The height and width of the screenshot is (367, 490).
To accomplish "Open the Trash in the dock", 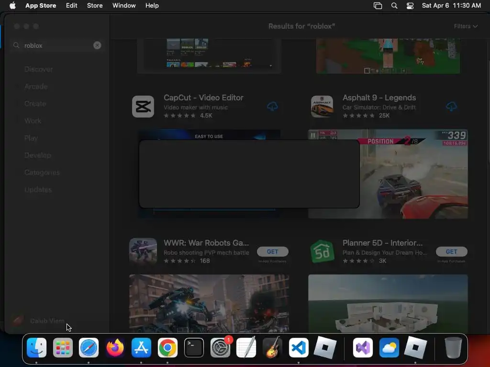I will (x=453, y=348).
